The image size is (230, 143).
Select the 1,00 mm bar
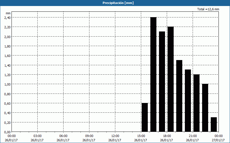[205, 108]
